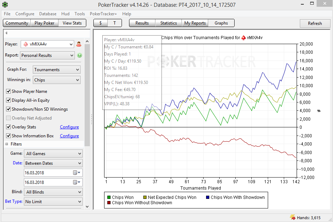Toggle Overlay Net Adjusted checkbox

tap(8, 118)
